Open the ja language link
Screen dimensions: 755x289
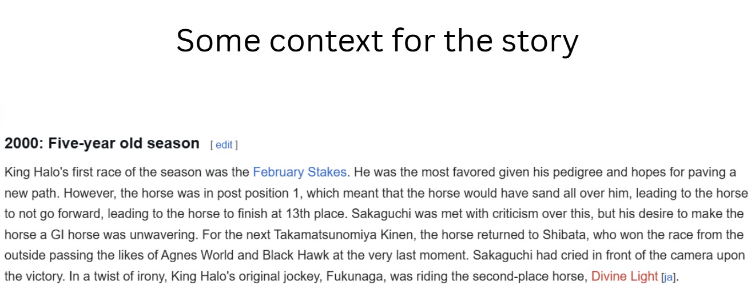coord(669,278)
